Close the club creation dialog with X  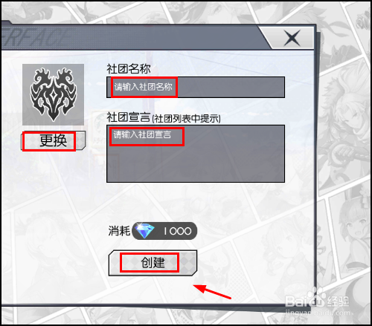(292, 38)
